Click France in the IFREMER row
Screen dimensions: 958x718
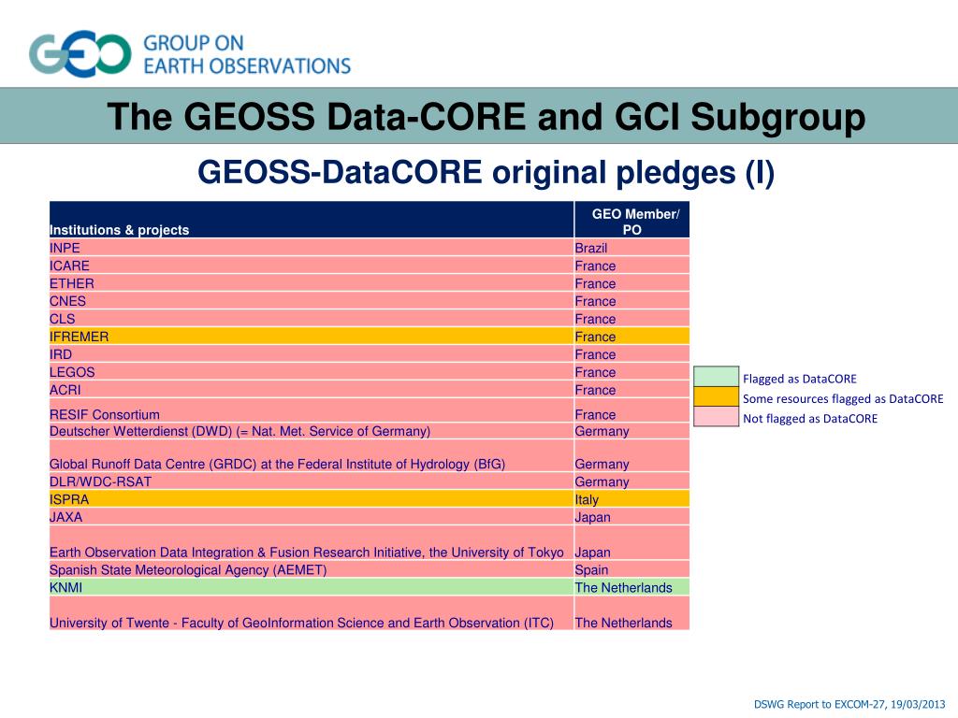[x=631, y=336]
